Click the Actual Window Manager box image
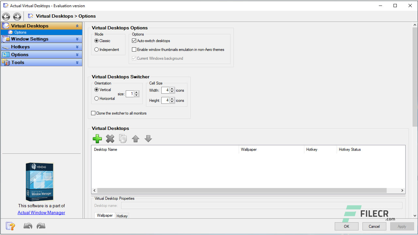Screen dimensions: 418x235 (40, 182)
